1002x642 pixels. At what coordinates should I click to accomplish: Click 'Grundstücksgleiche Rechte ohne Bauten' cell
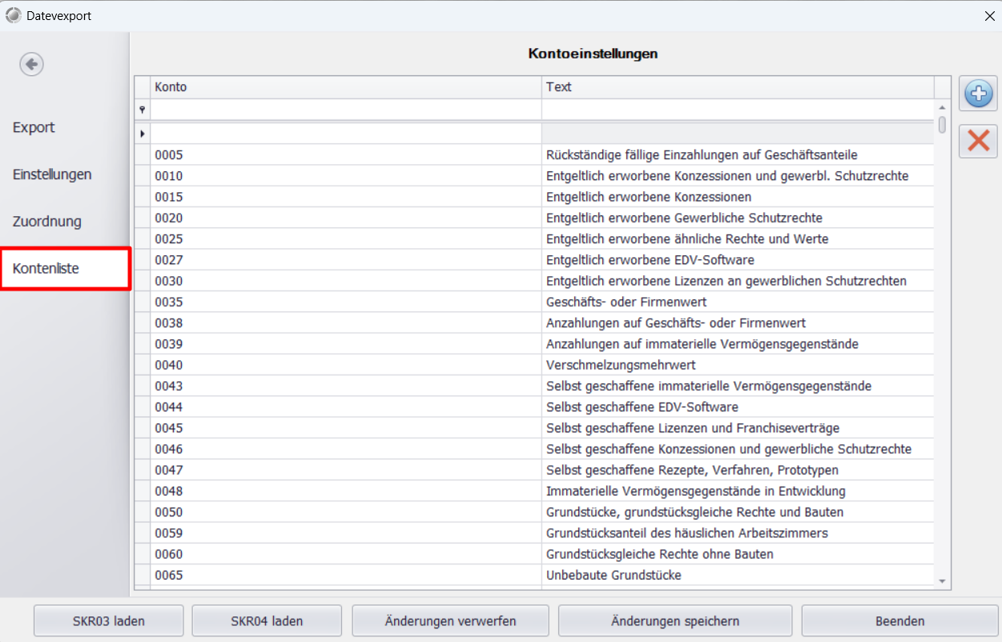(x=738, y=554)
